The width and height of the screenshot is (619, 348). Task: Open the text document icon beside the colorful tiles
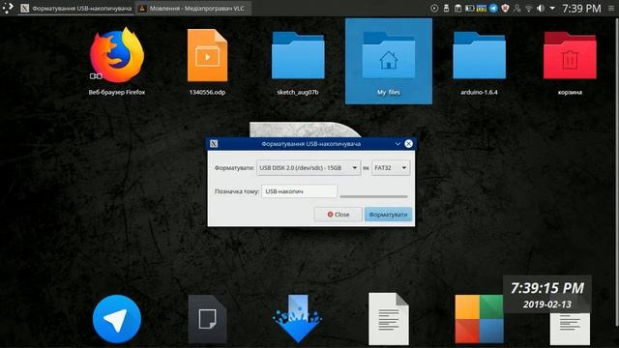(x=389, y=319)
